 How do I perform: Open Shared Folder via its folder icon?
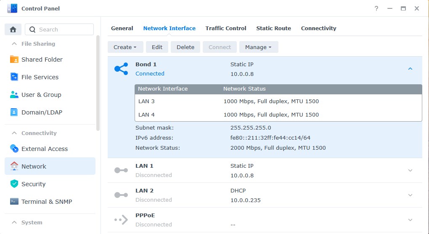coord(14,60)
